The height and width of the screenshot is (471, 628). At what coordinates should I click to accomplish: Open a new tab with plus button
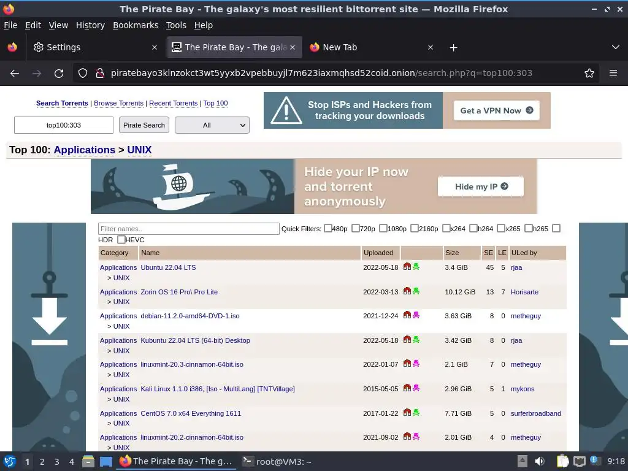tap(453, 48)
